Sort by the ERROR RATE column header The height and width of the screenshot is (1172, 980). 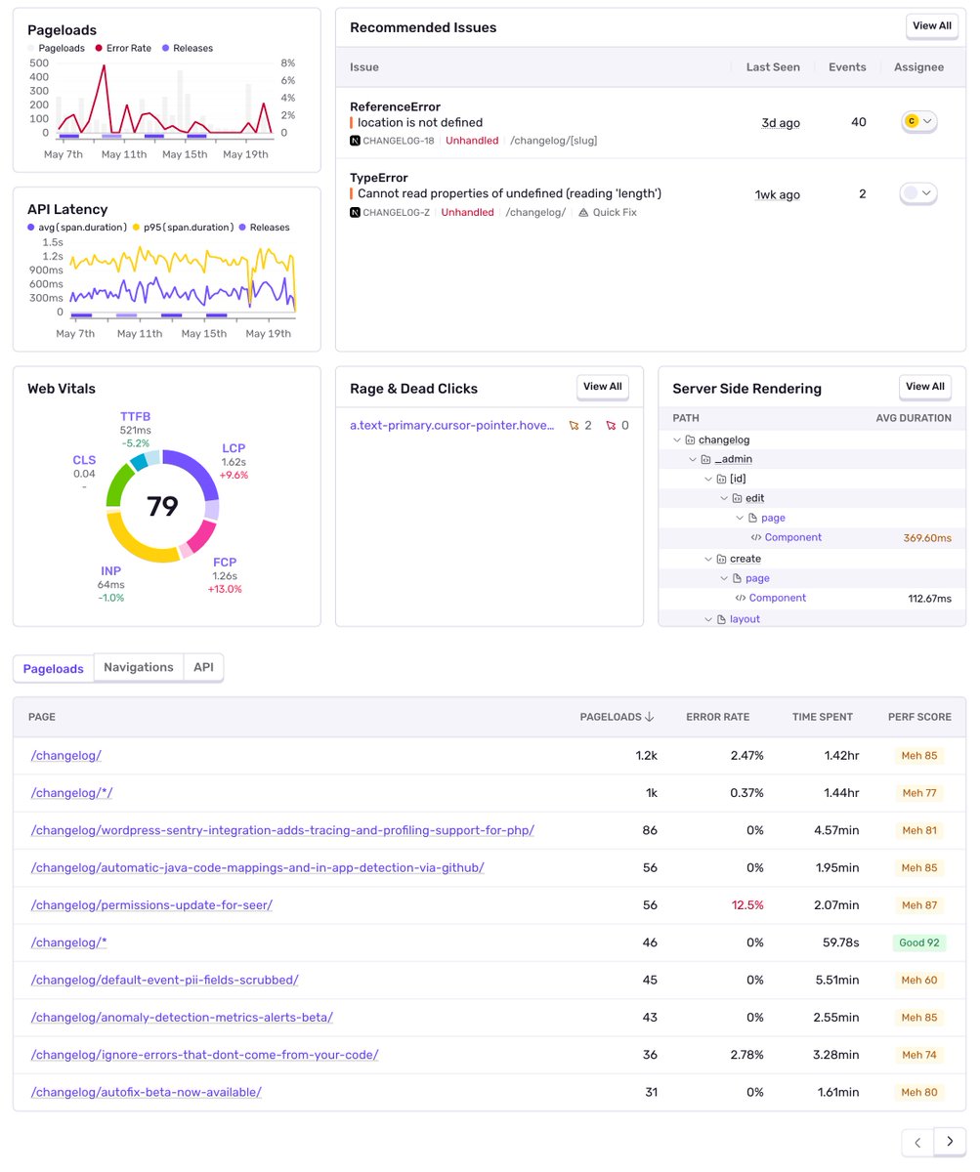718,717
